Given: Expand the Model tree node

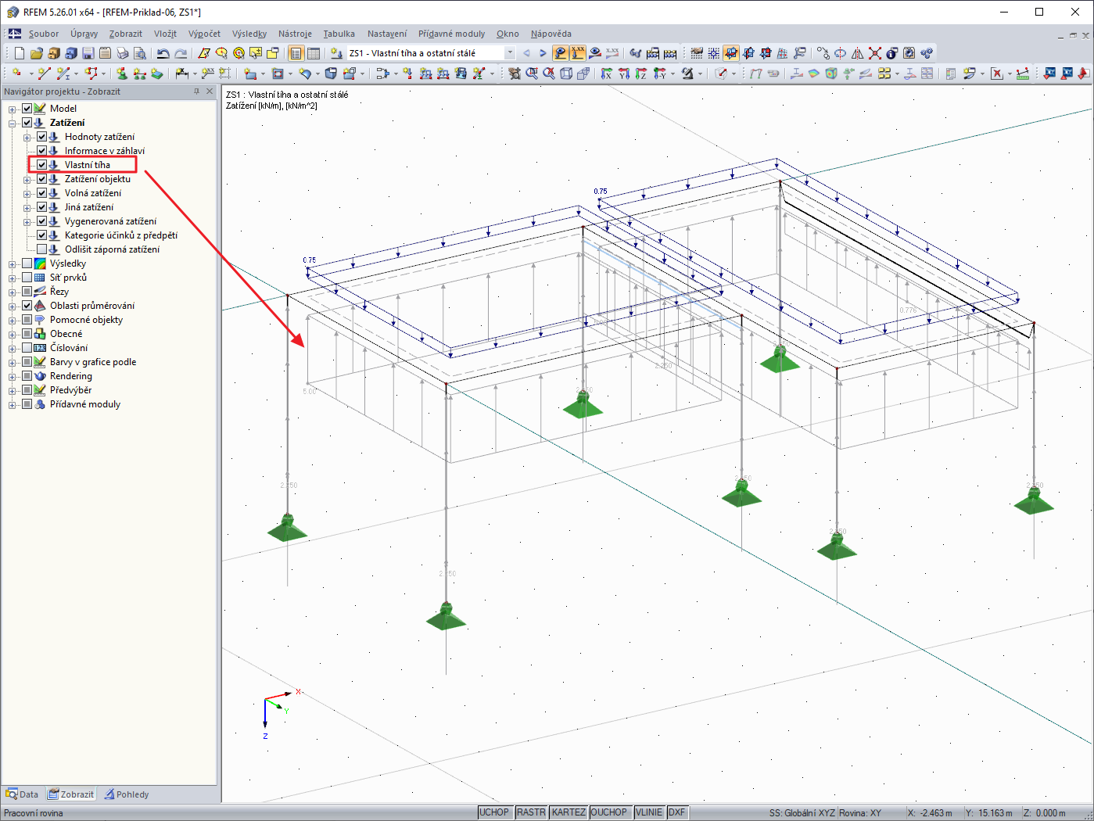Looking at the screenshot, I should [13, 109].
